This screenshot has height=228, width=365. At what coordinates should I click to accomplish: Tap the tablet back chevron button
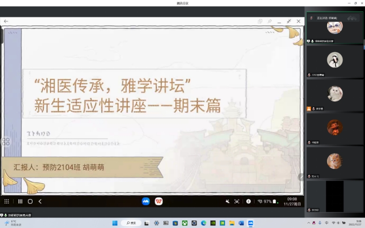point(40,201)
